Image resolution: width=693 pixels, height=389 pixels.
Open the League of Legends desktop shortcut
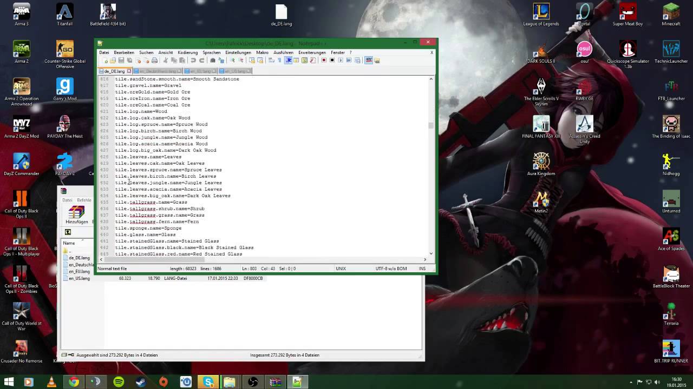click(x=541, y=15)
